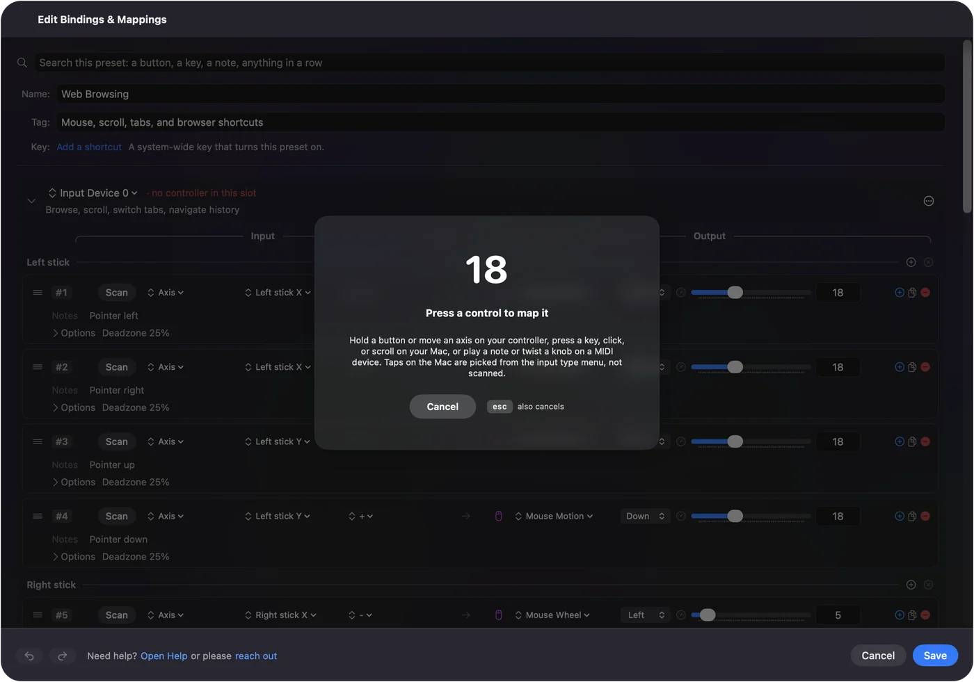
Task: Add a mapping to the Right stick section
Action: coord(911,585)
